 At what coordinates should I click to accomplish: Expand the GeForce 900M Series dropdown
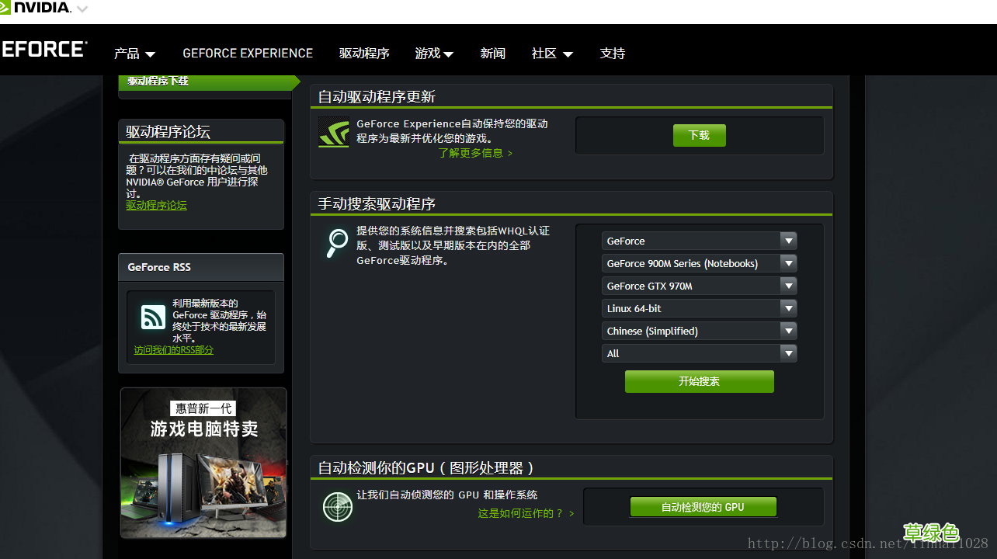tap(698, 263)
